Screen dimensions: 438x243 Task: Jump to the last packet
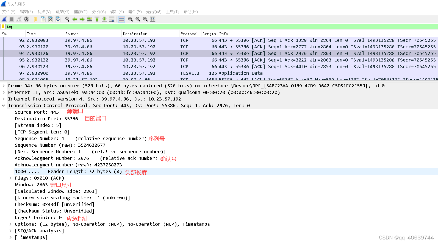(104, 19)
